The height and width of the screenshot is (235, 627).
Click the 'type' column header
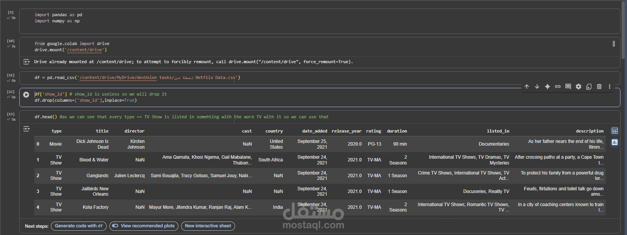pos(57,131)
